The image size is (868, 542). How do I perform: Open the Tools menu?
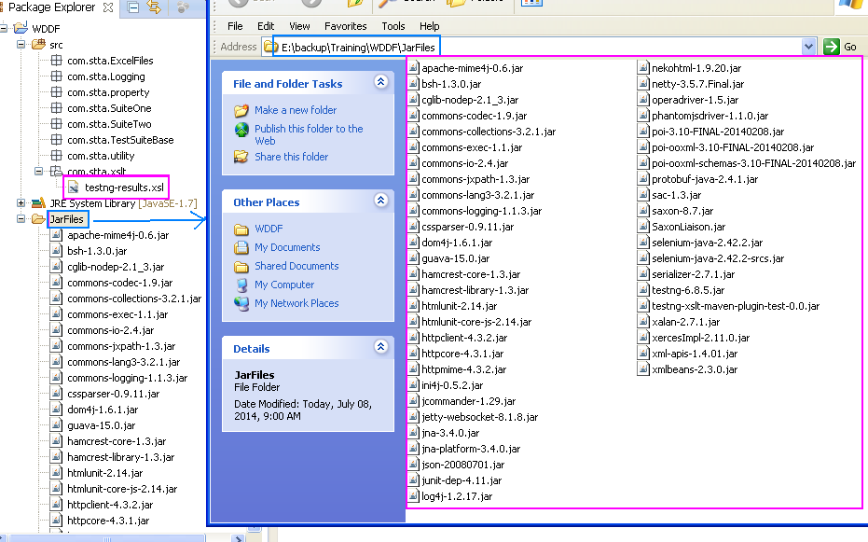pos(393,25)
